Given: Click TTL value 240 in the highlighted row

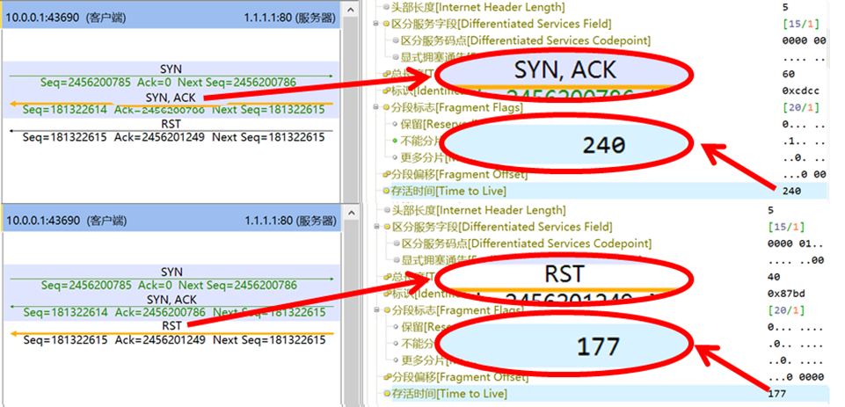Looking at the screenshot, I should coord(791,191).
